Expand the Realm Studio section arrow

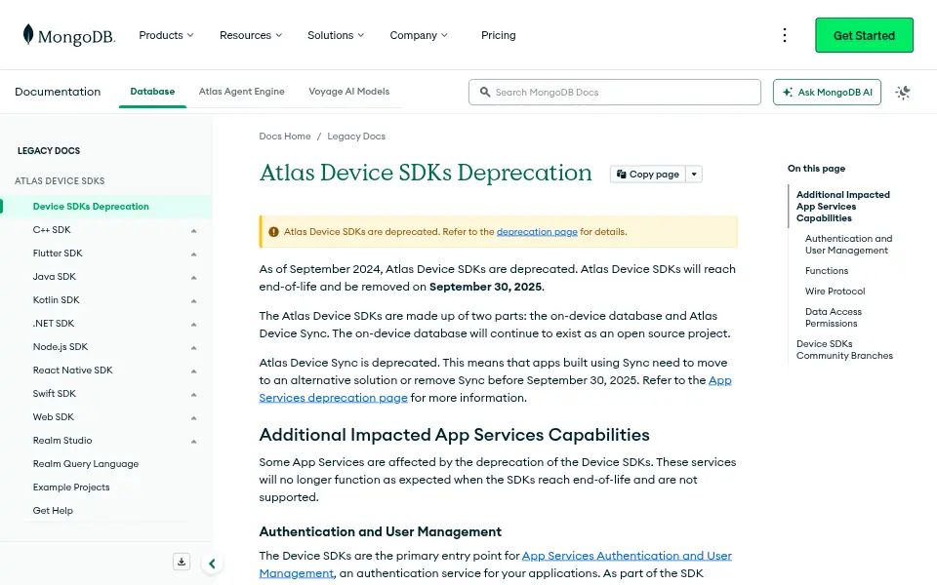[193, 441]
